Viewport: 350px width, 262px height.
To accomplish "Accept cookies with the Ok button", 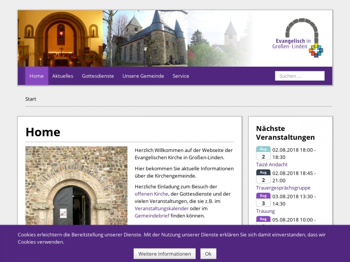I will point(208,254).
